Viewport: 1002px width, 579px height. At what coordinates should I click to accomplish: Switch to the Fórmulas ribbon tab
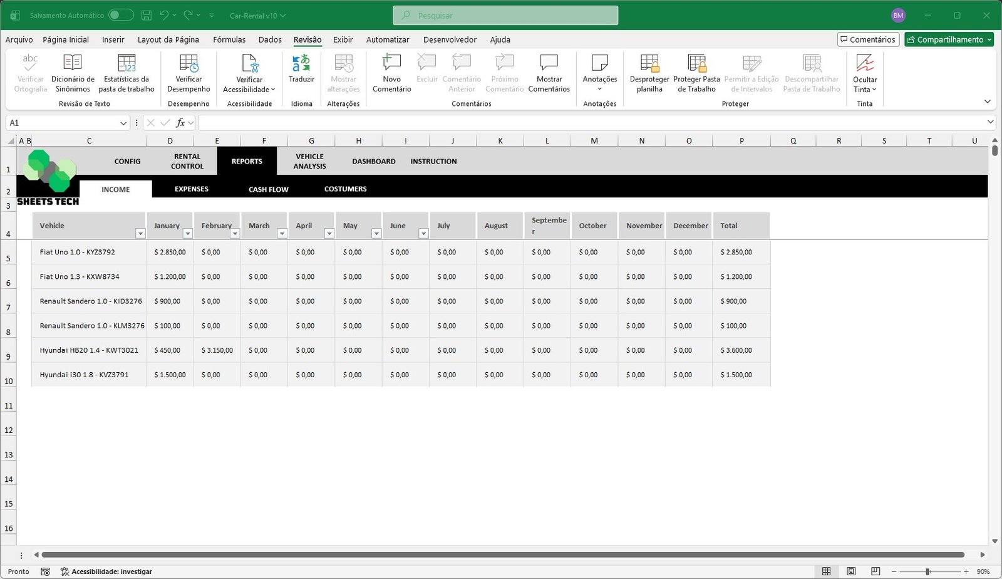[229, 39]
